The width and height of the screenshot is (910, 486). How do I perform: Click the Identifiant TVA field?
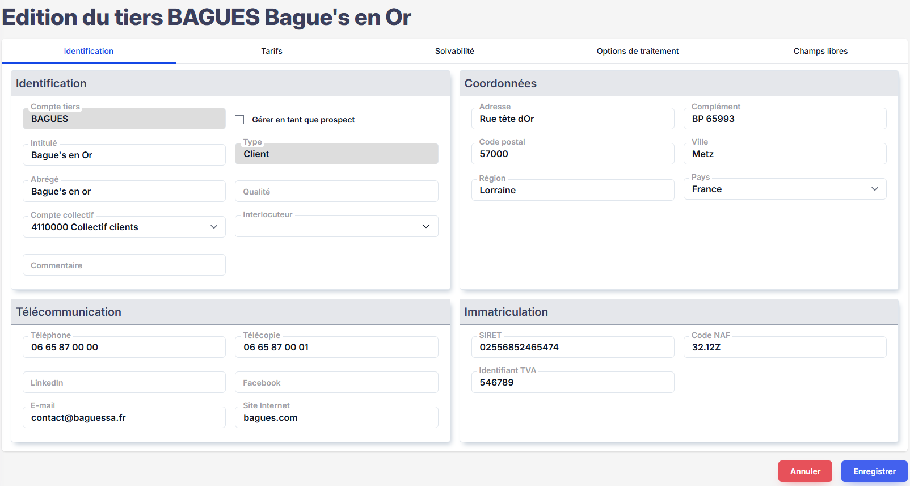(x=572, y=382)
